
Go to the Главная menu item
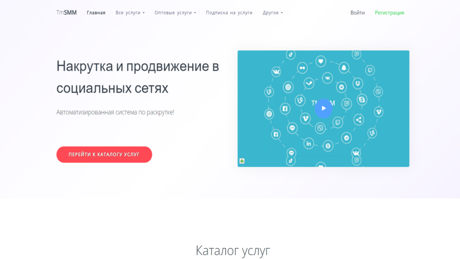tap(96, 13)
